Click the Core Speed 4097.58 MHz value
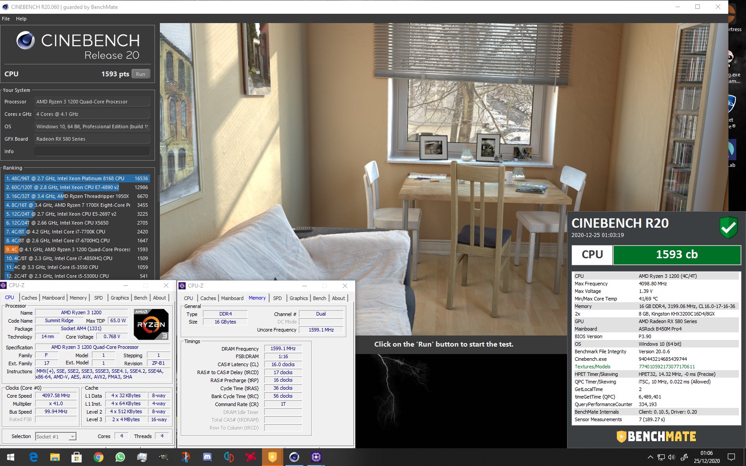746x466 pixels. 56,395
